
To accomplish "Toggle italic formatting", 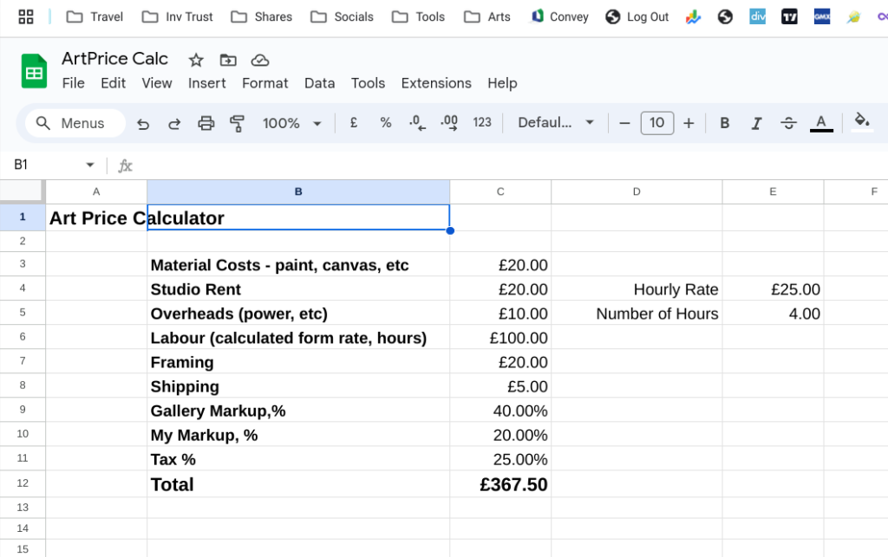I will click(x=756, y=123).
